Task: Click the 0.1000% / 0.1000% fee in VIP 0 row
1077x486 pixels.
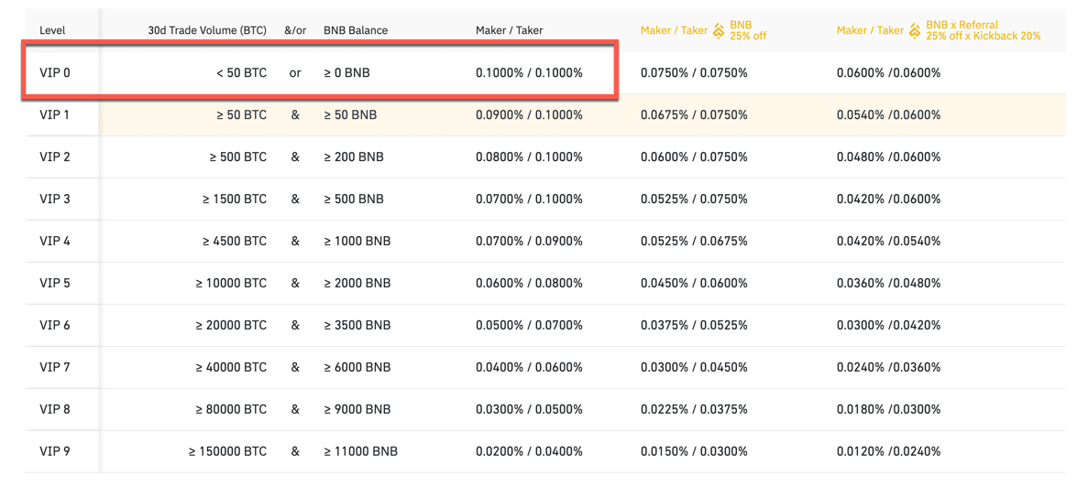Action: point(529,72)
